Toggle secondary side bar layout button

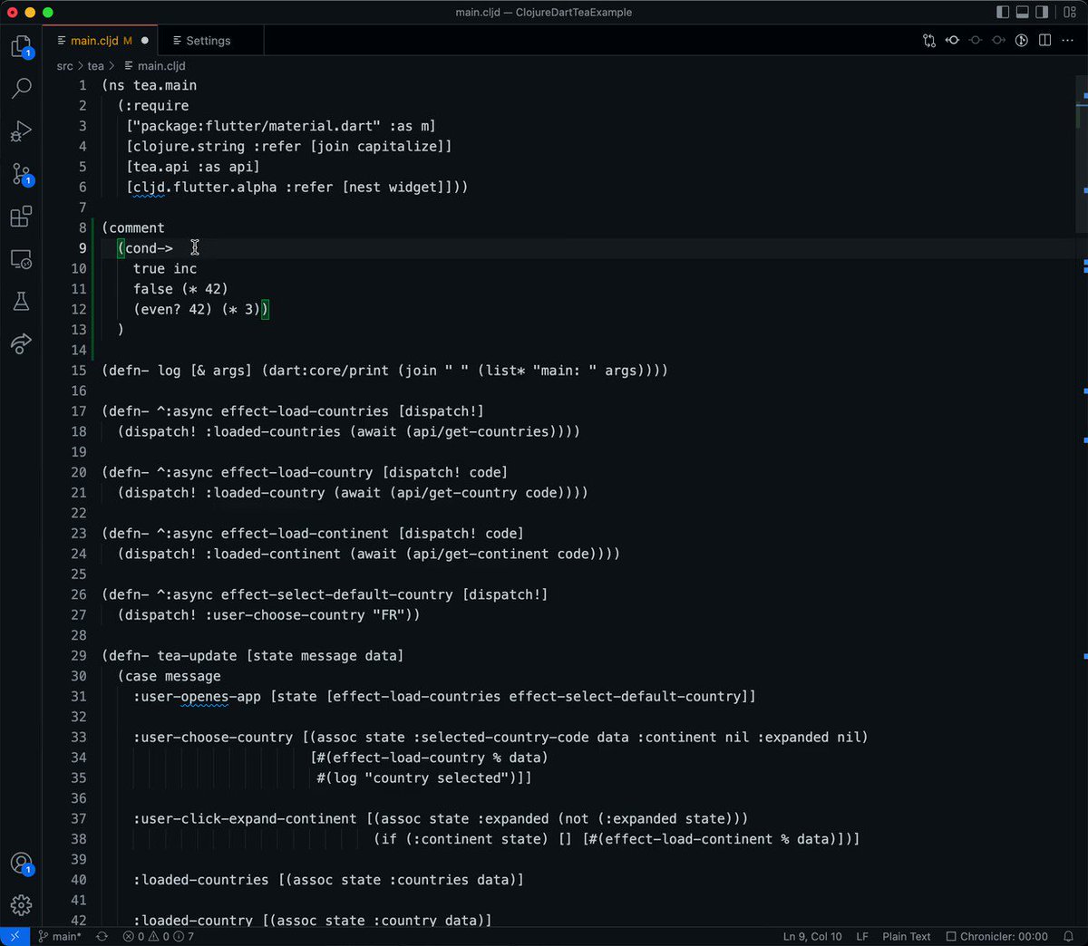(x=1043, y=12)
